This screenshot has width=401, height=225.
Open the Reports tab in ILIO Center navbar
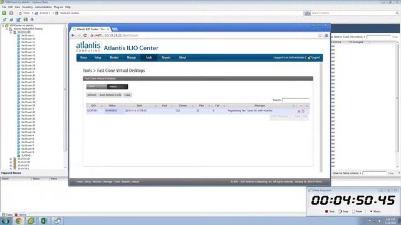click(x=166, y=57)
